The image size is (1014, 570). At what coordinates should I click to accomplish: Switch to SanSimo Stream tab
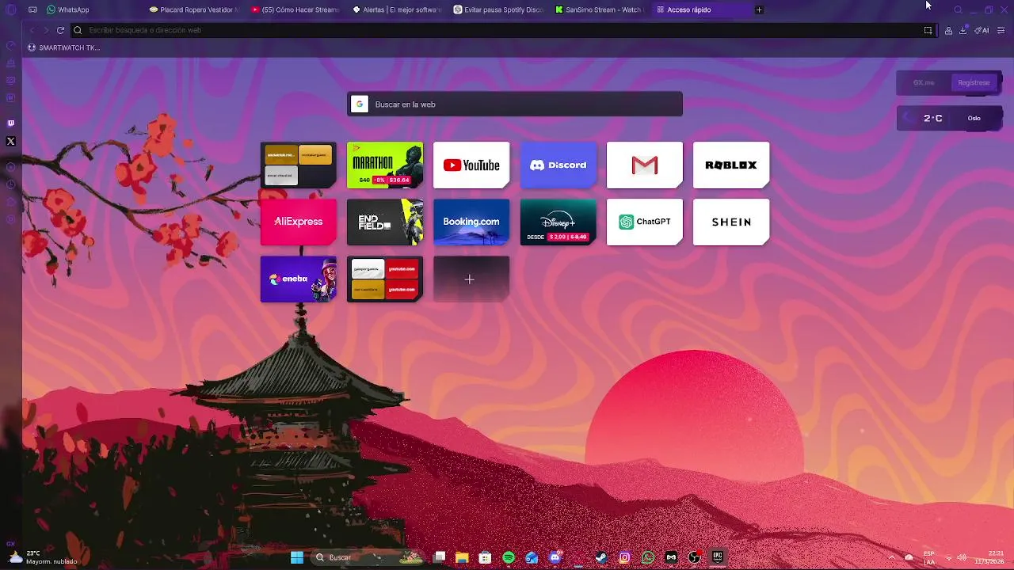click(600, 9)
